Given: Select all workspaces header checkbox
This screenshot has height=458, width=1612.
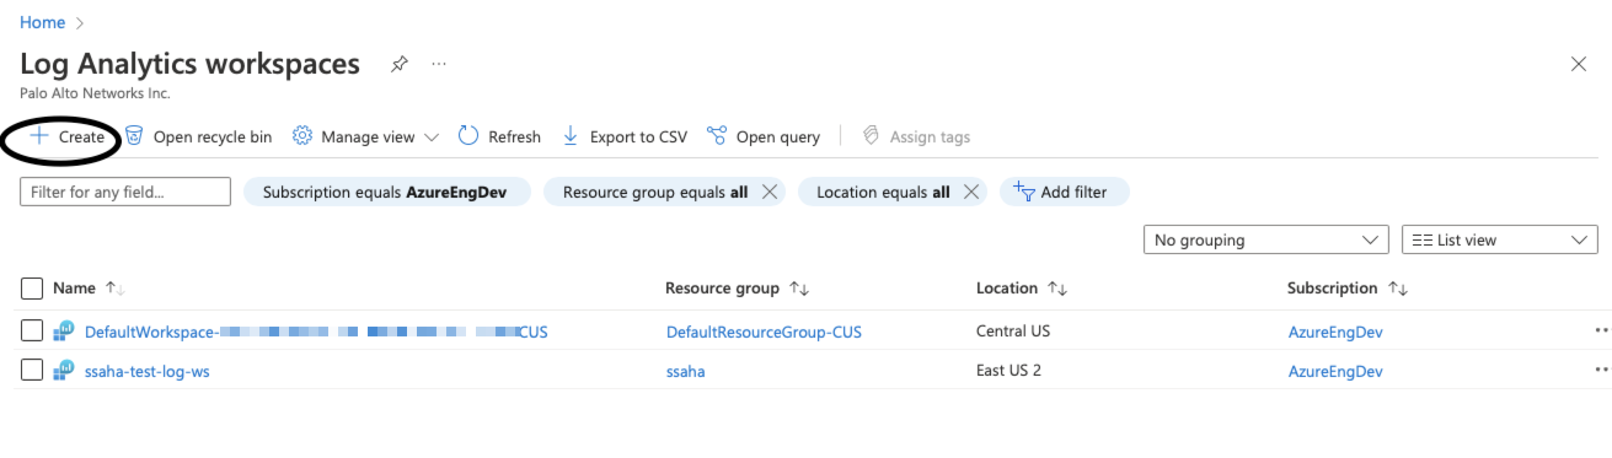Looking at the screenshot, I should pos(32,289).
